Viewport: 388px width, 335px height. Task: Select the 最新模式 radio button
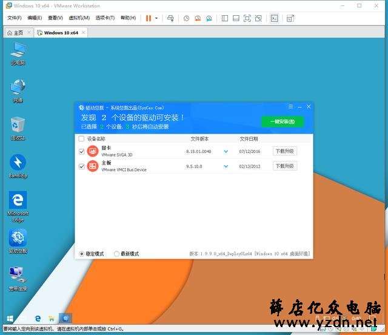click(116, 254)
